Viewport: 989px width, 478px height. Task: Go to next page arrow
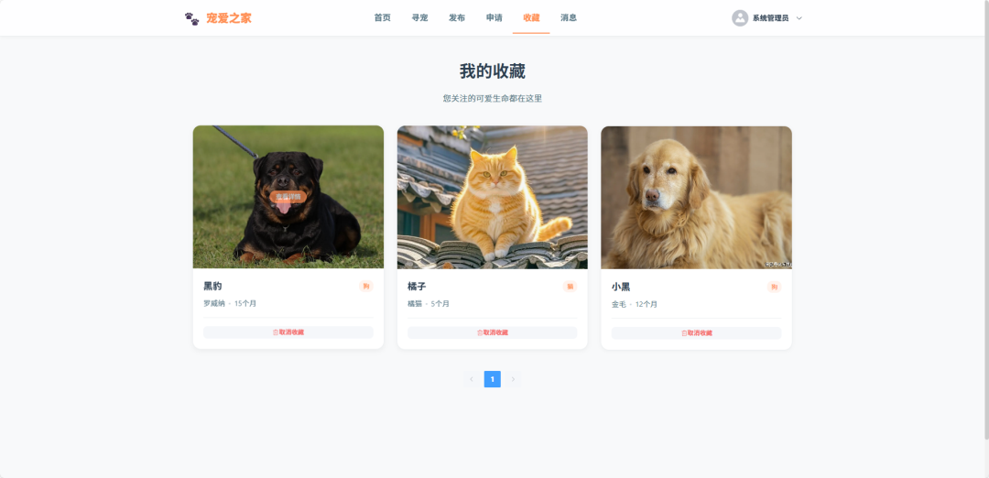(x=513, y=379)
